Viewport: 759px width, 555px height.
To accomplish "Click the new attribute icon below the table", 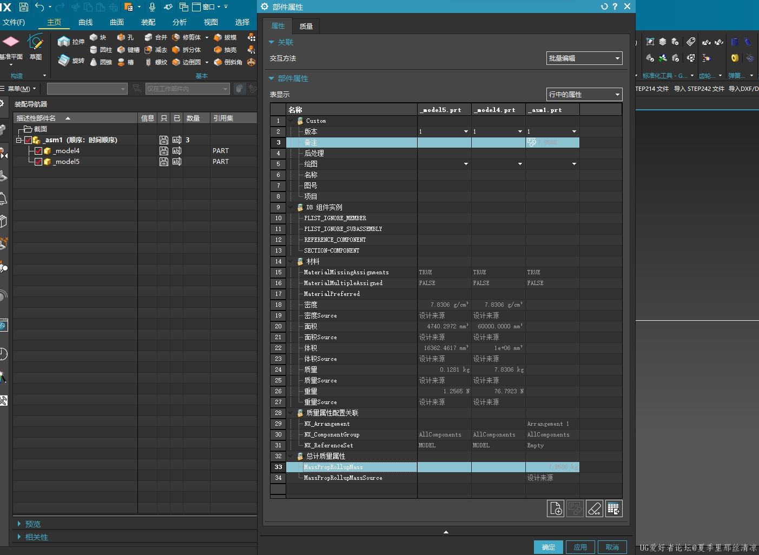I will [x=556, y=508].
